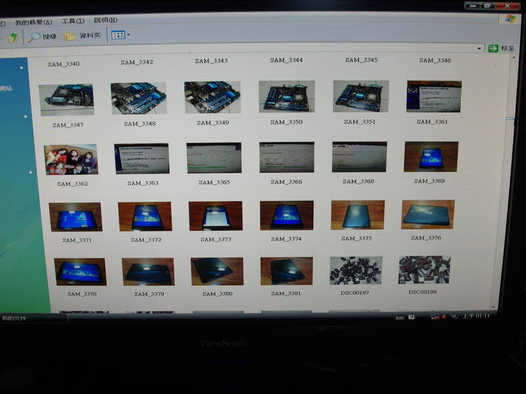Select the SAM_3362 group photo thumbnail
Screen dimensions: 526x394
(x=70, y=160)
